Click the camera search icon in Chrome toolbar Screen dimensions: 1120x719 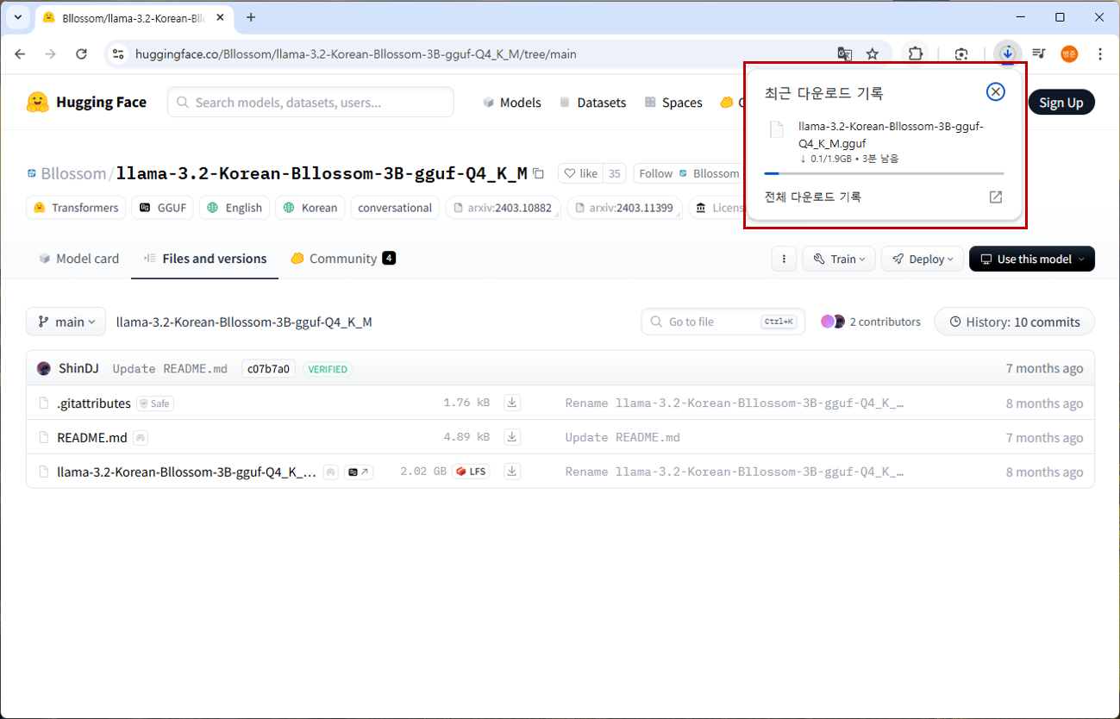pyautogui.click(x=962, y=53)
